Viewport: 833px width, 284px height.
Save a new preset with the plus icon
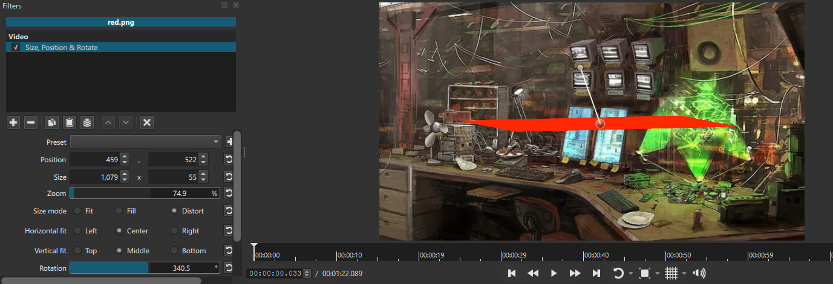pyautogui.click(x=229, y=142)
